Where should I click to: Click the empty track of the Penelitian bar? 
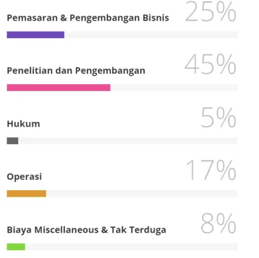(x=174, y=87)
